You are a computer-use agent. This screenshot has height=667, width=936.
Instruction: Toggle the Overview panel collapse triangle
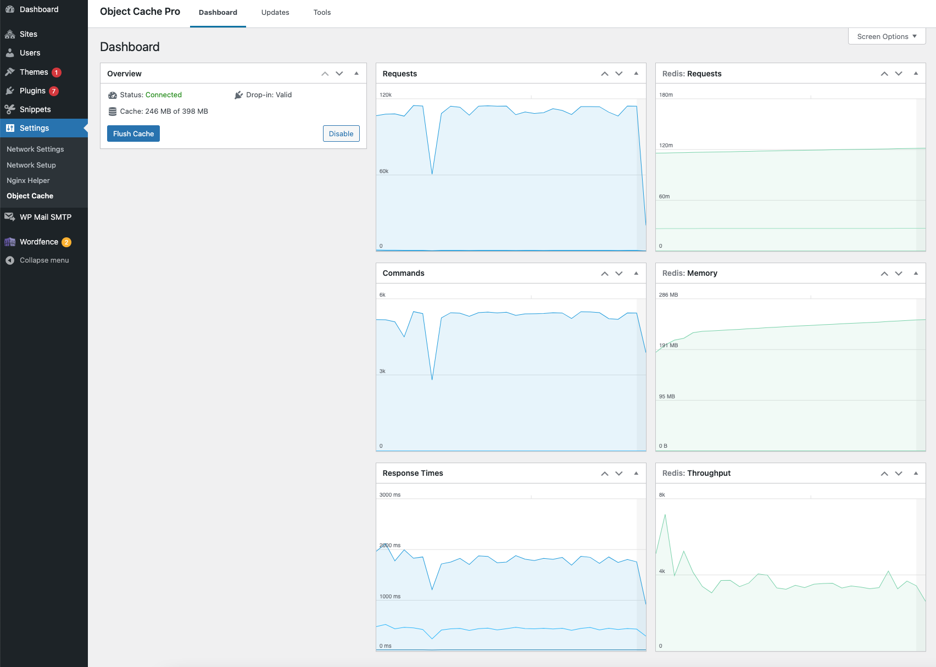(x=356, y=74)
